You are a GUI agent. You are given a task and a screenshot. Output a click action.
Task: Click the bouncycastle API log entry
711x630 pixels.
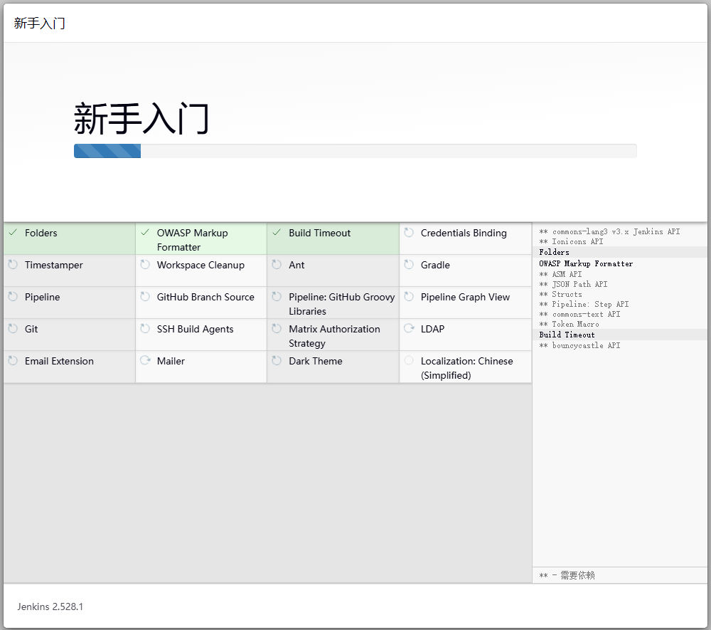(x=579, y=345)
